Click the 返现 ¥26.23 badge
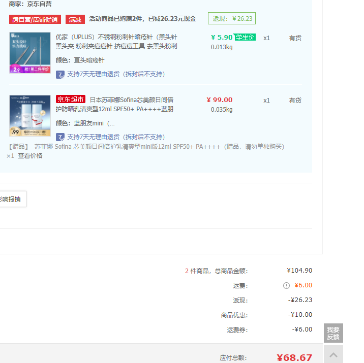 (x=232, y=19)
